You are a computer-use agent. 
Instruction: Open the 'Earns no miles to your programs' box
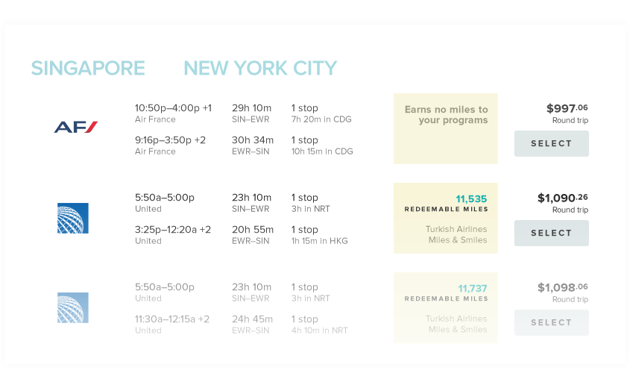446,128
